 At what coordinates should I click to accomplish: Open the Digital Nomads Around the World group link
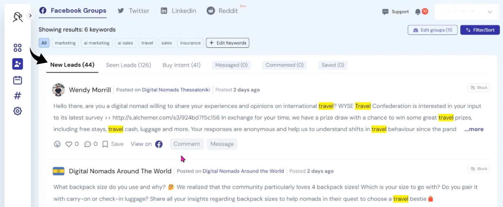pyautogui.click(x=243, y=171)
